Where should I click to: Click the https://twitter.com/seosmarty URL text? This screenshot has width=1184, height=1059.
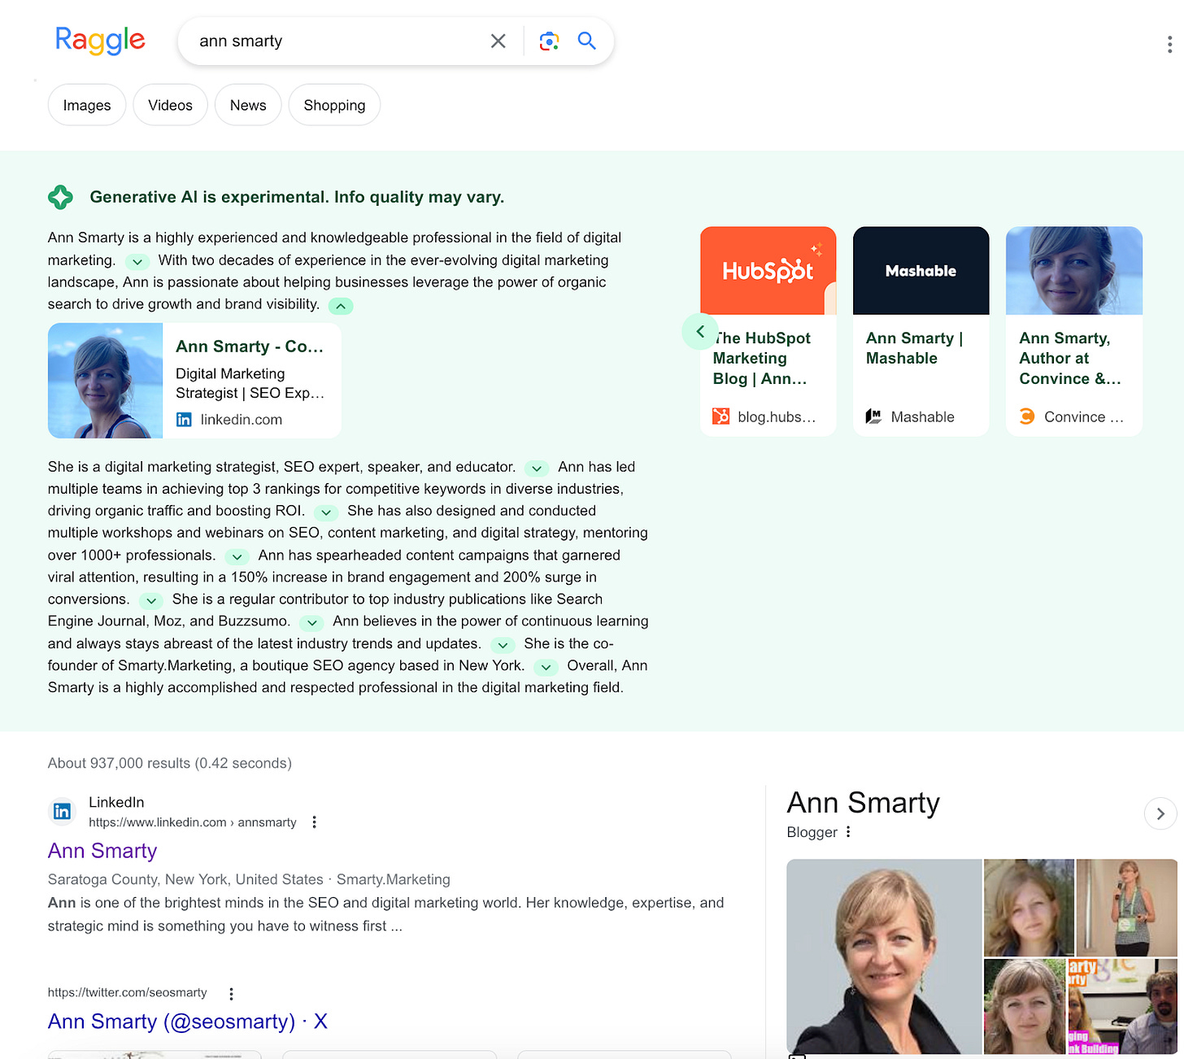128,992
